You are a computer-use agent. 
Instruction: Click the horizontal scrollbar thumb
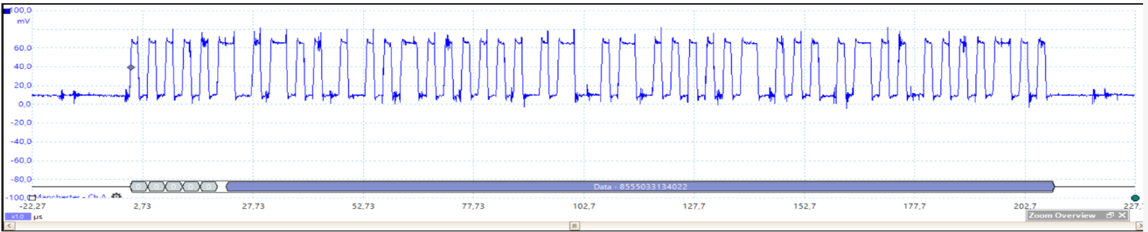(575, 226)
